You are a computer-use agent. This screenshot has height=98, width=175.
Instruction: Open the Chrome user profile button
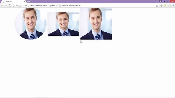coord(160,1)
